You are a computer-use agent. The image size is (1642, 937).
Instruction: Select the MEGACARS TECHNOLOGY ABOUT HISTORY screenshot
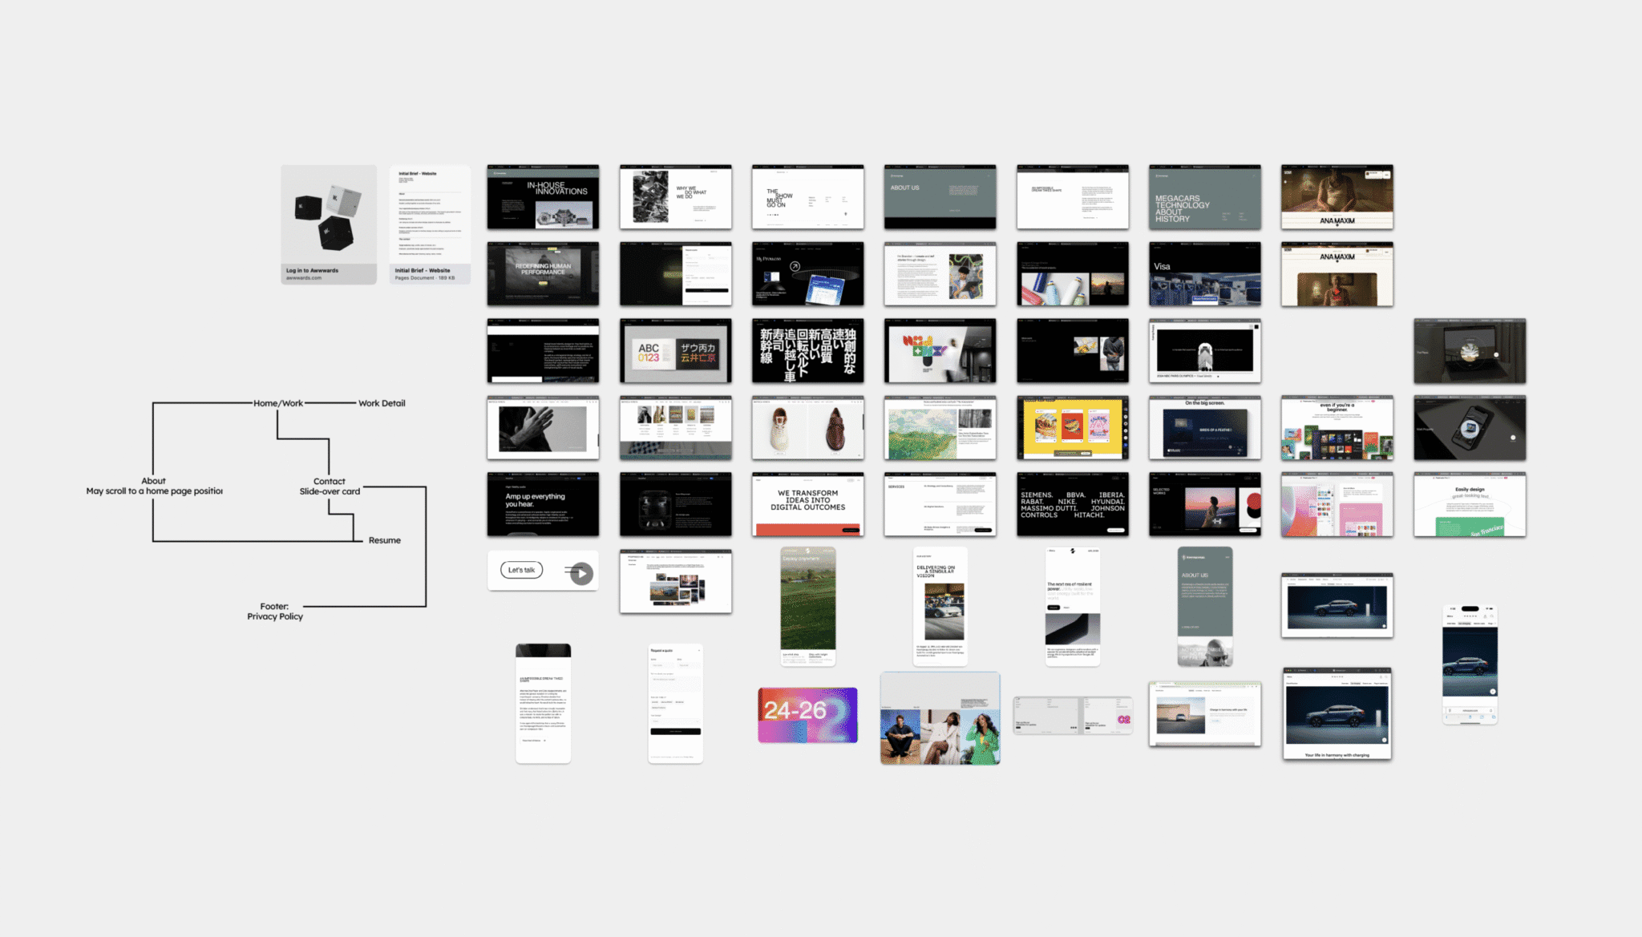click(1204, 197)
